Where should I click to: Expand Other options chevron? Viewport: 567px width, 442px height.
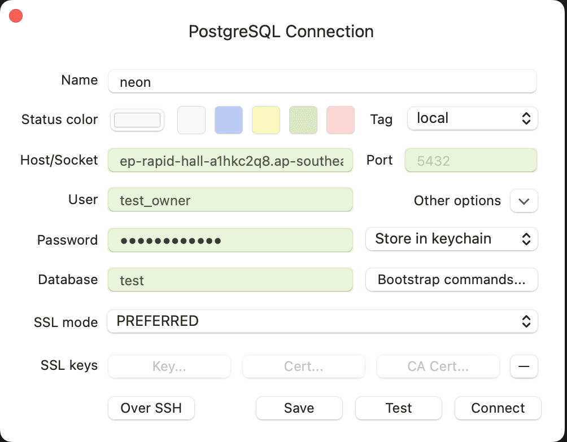tap(524, 201)
